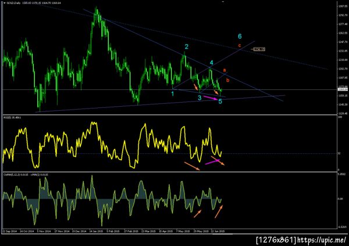Screen dimensions: 349x246
Task: Click the 14 Oct 2014 date label
Action: pos(27,231)
